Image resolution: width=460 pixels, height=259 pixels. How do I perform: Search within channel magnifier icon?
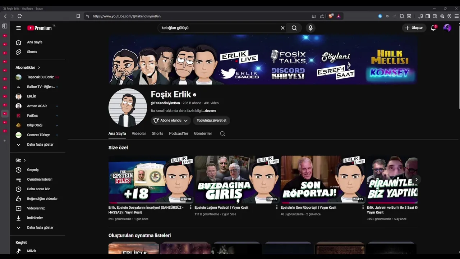click(x=222, y=133)
